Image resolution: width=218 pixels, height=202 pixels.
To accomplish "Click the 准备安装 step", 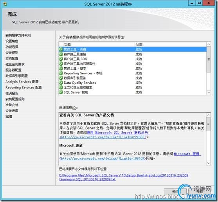I will pyautogui.click(x=12, y=105).
